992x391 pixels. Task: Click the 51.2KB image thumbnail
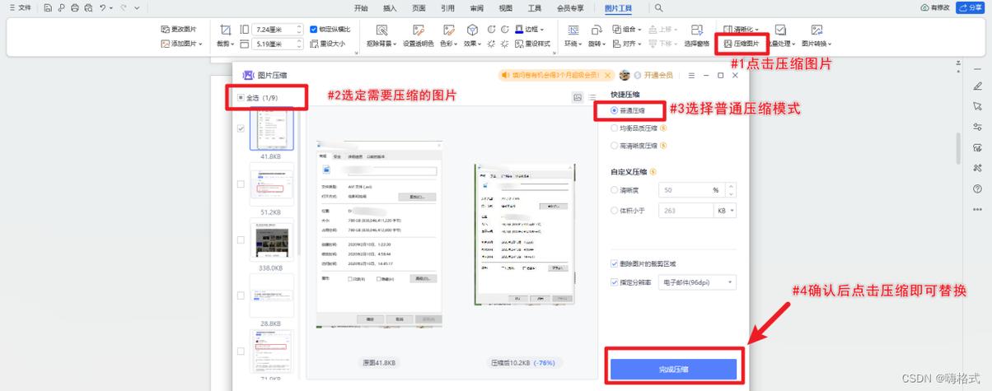click(x=272, y=183)
